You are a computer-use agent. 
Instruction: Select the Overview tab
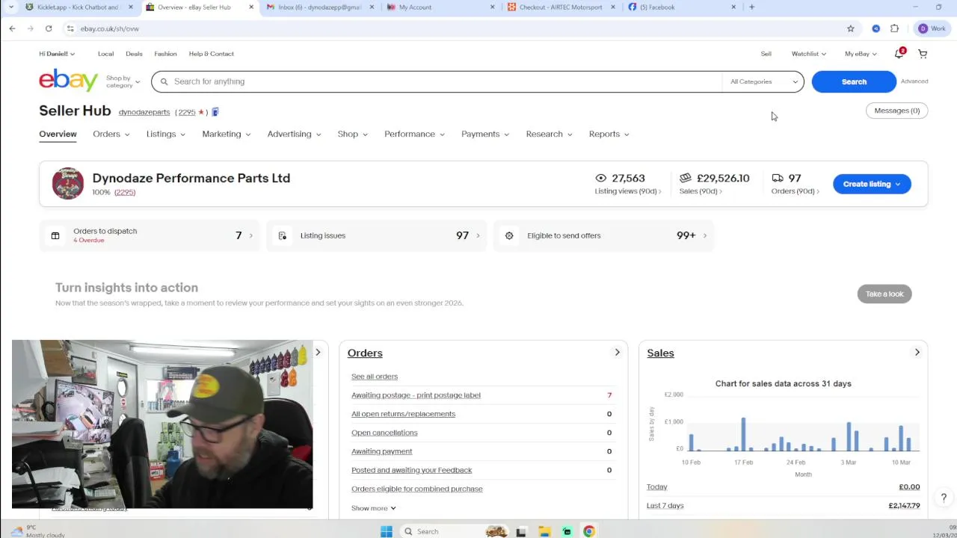point(58,134)
